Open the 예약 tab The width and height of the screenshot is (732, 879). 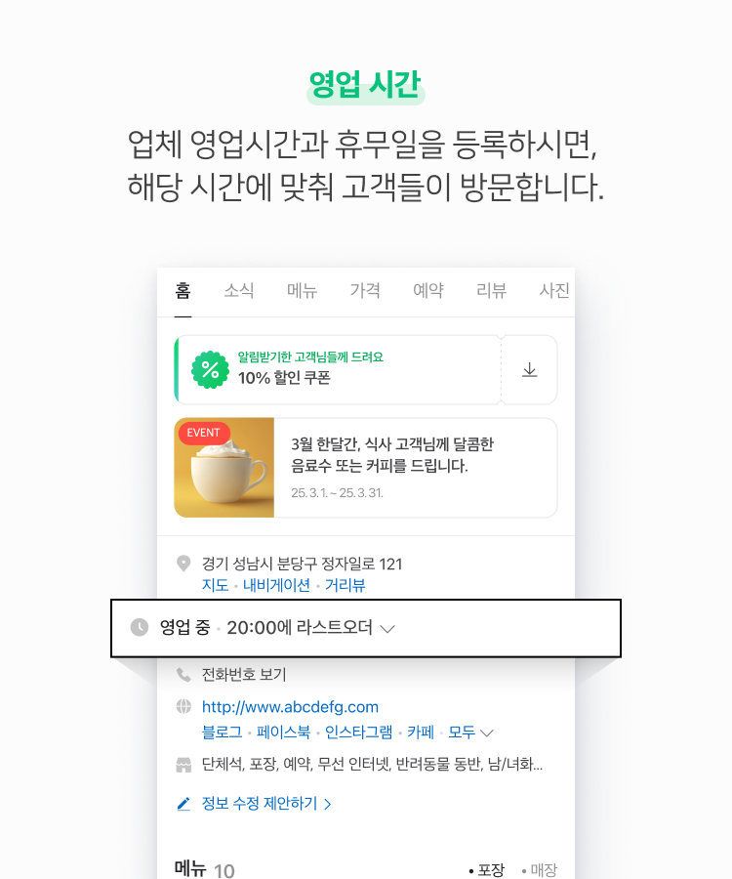(427, 290)
